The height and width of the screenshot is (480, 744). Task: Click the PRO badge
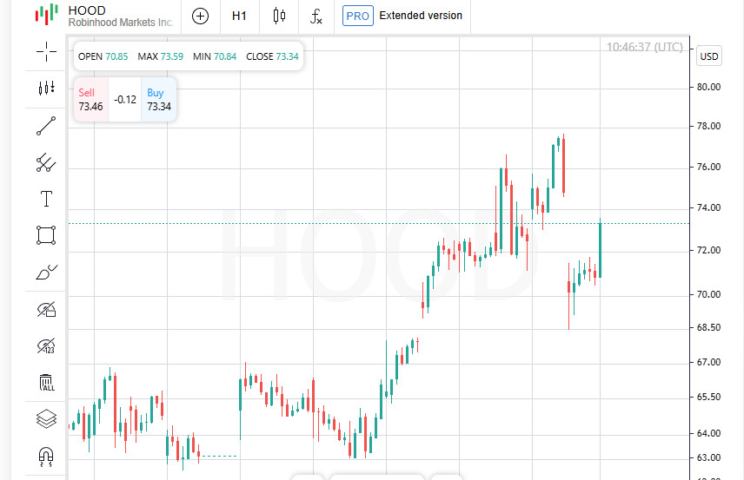coord(358,16)
